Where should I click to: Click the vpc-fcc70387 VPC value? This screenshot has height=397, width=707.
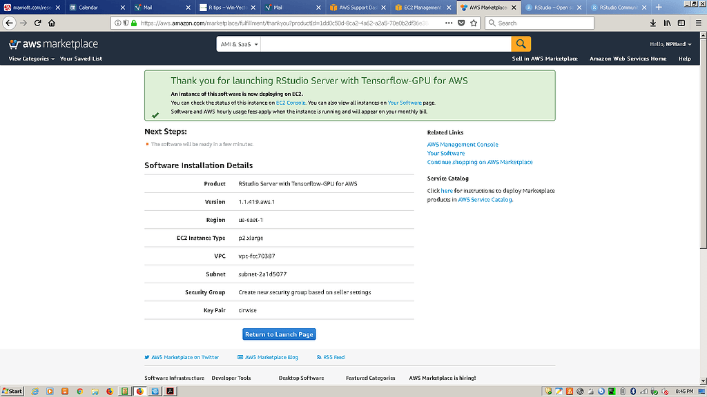click(x=257, y=256)
